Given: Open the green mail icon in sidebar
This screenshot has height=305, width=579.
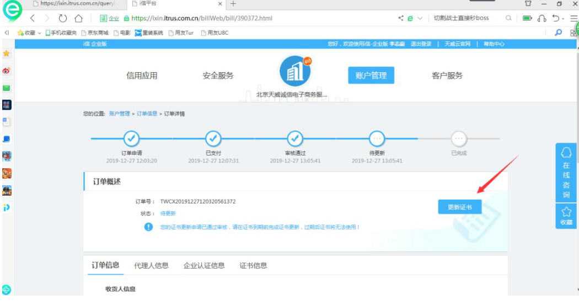Looking at the screenshot, I should [x=7, y=88].
